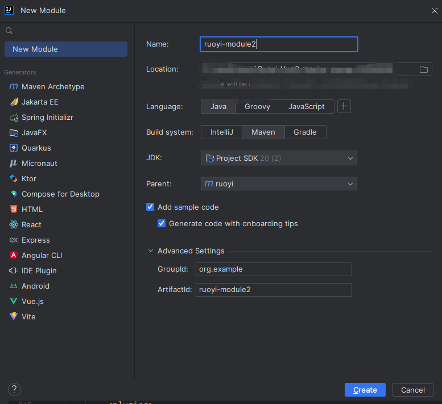Viewport: 442px width, 404px height.
Task: Choose Maven build system
Action: coord(263,132)
